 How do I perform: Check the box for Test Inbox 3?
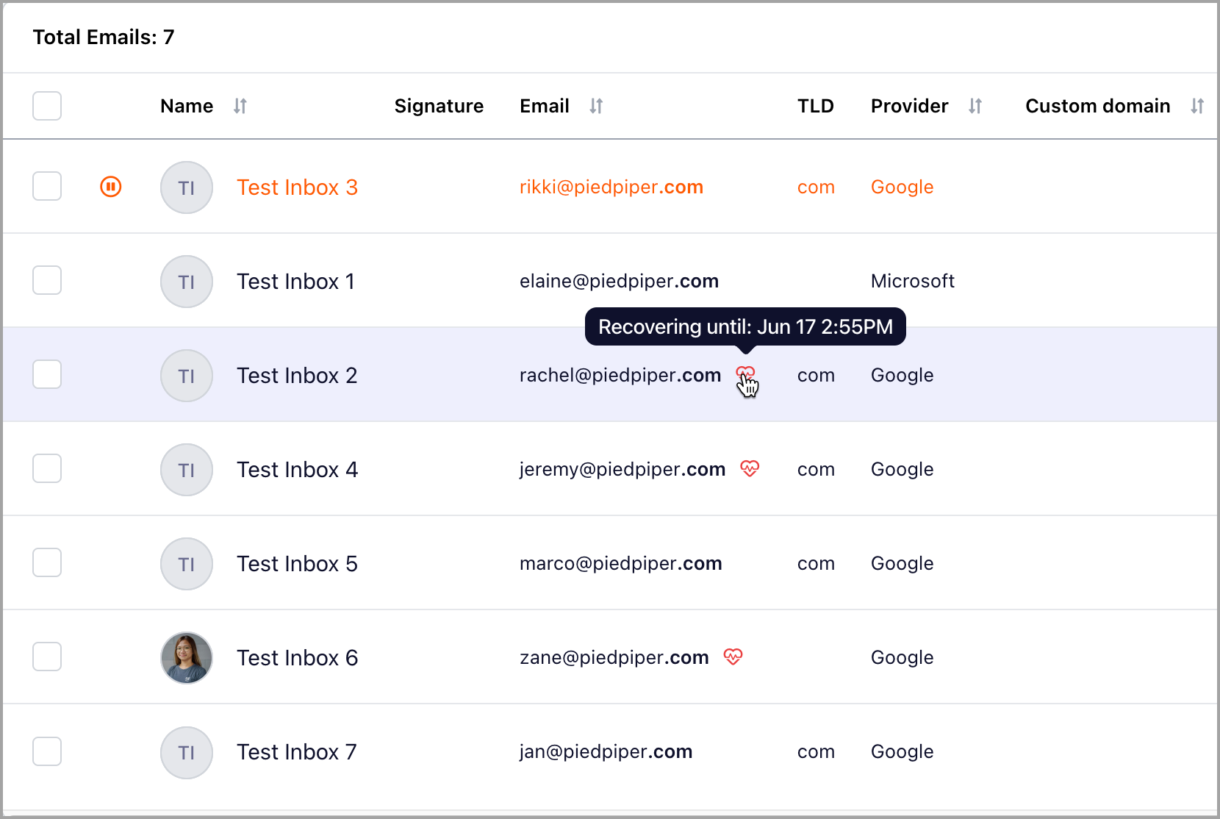47,186
